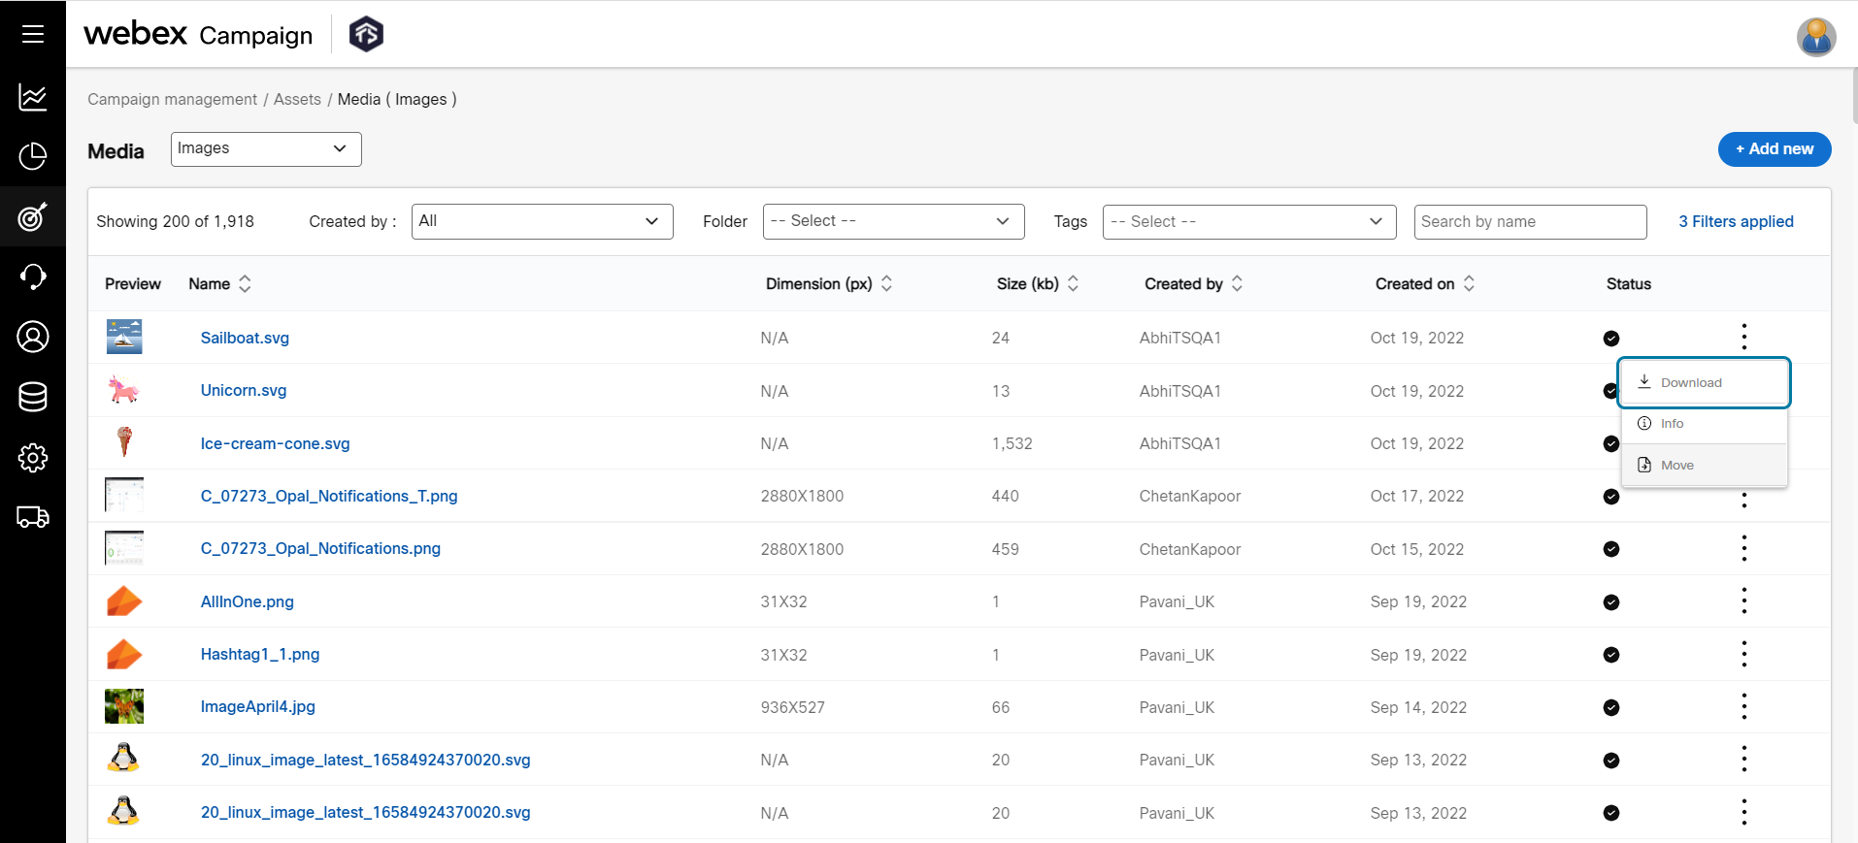Click the Ice-cream-cone preview thumbnail
Image resolution: width=1858 pixels, height=843 pixels.
[124, 441]
